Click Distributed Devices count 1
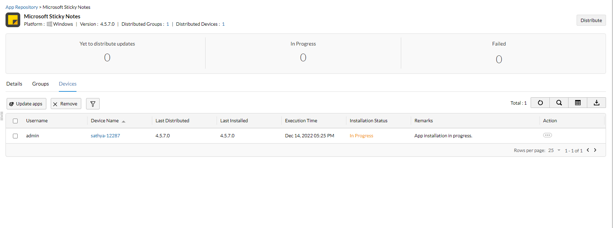613x228 pixels. coord(223,24)
